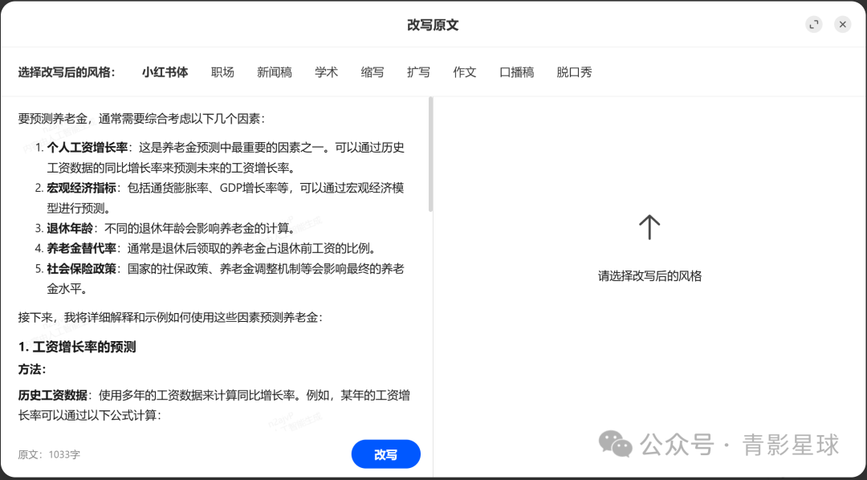
Task: Click the bold 个人工资增长率 list item
Action: 85,147
